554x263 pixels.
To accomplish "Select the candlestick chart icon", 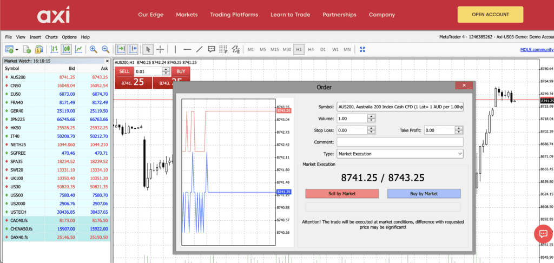I will (67, 49).
